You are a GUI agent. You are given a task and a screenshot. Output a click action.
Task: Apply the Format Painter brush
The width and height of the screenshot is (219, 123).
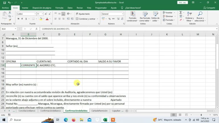pyautogui.click(x=10, y=20)
